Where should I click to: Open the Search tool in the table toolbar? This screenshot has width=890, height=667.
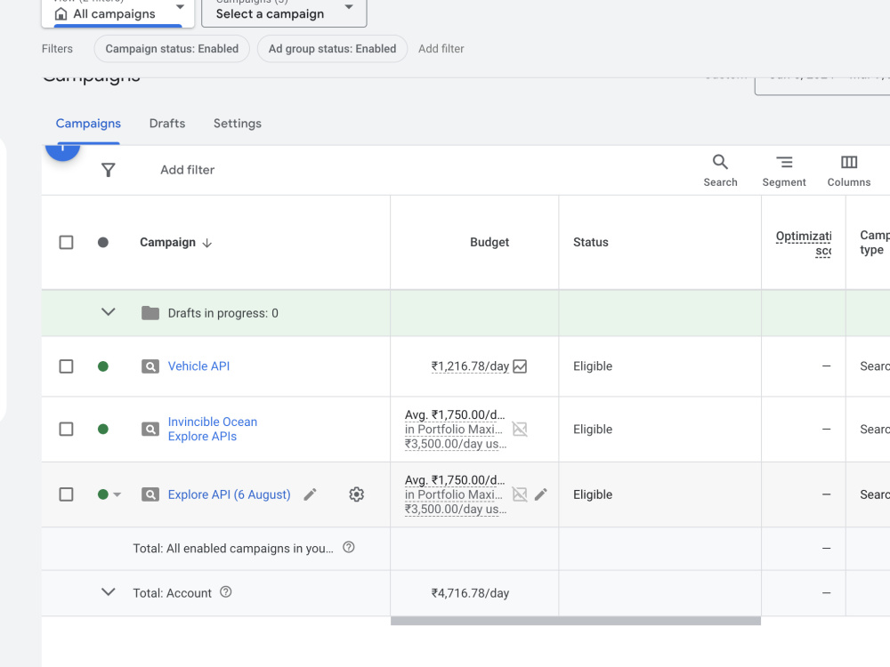(x=720, y=170)
